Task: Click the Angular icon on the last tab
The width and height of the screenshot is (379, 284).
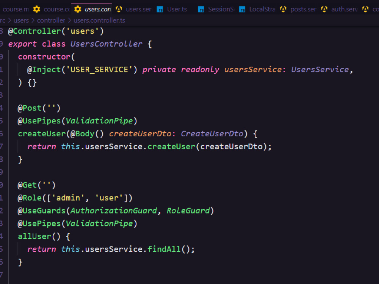Action: coord(365,9)
